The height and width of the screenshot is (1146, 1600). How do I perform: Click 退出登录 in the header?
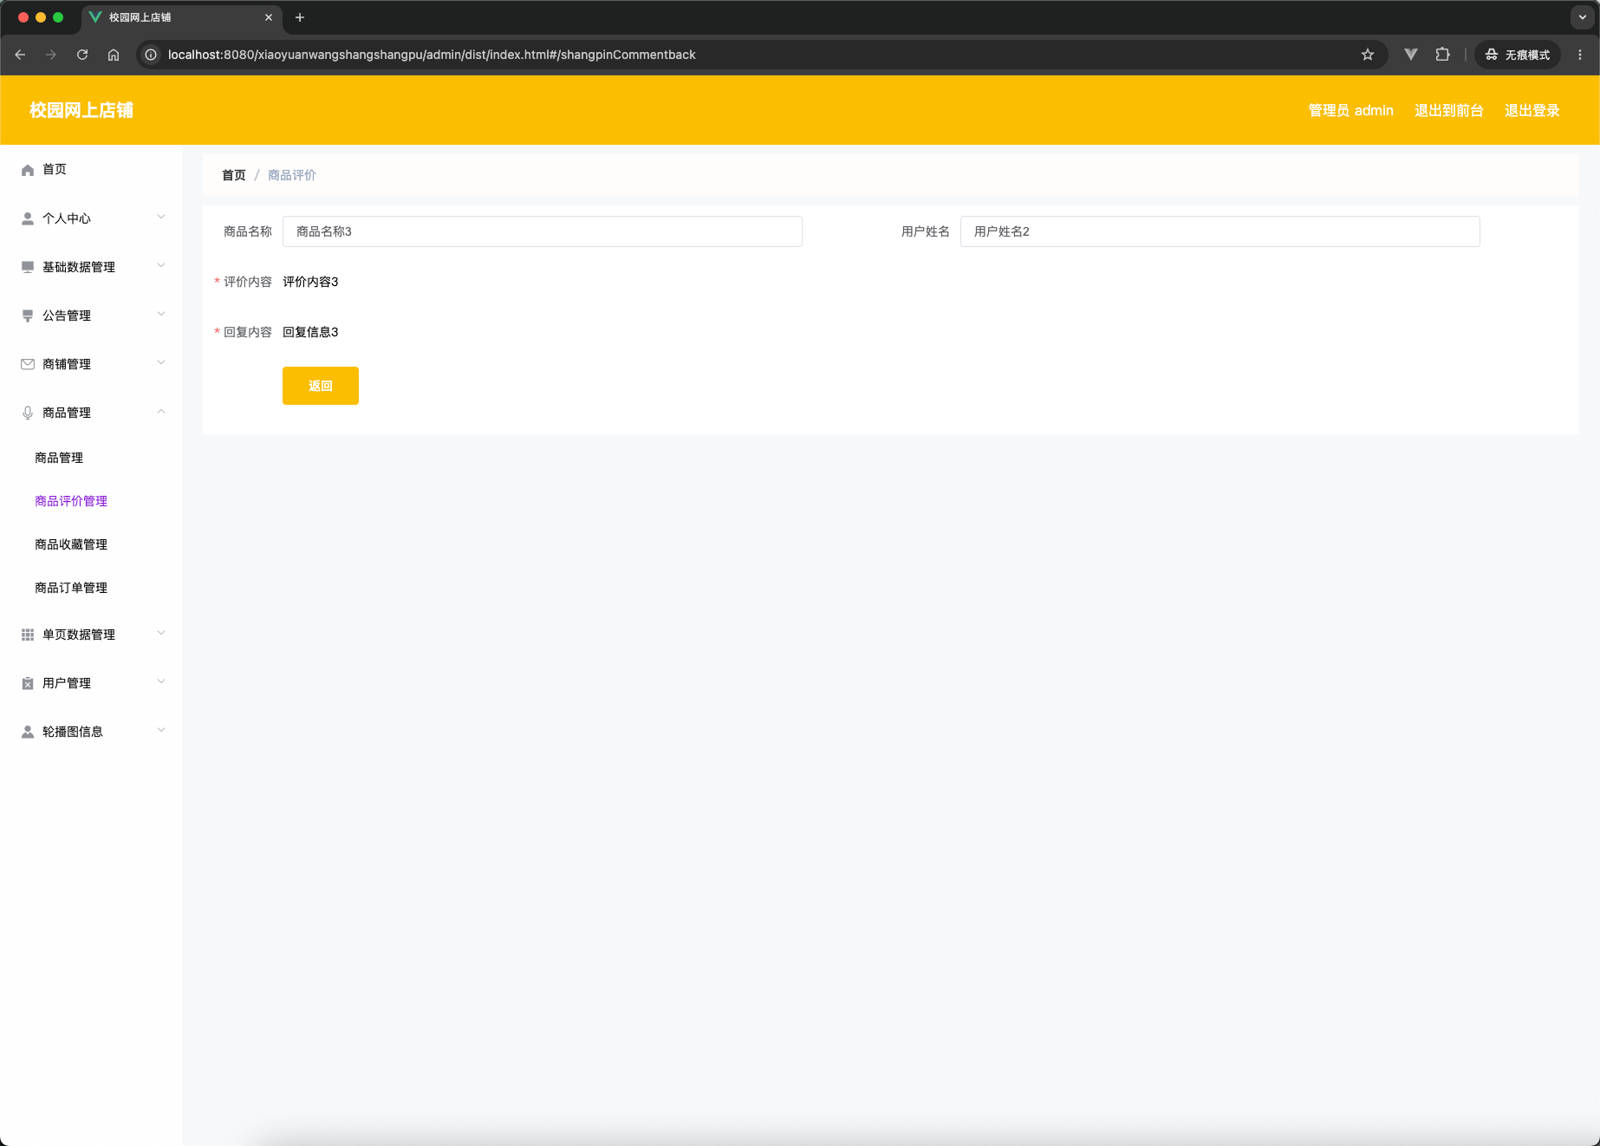(x=1532, y=110)
